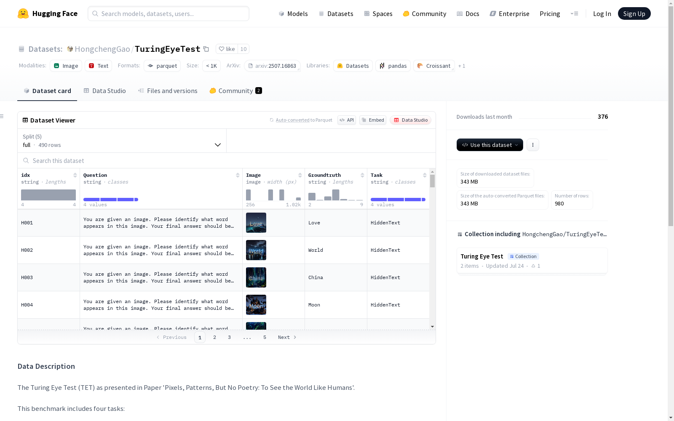Open the Datasets library tag

353,66
